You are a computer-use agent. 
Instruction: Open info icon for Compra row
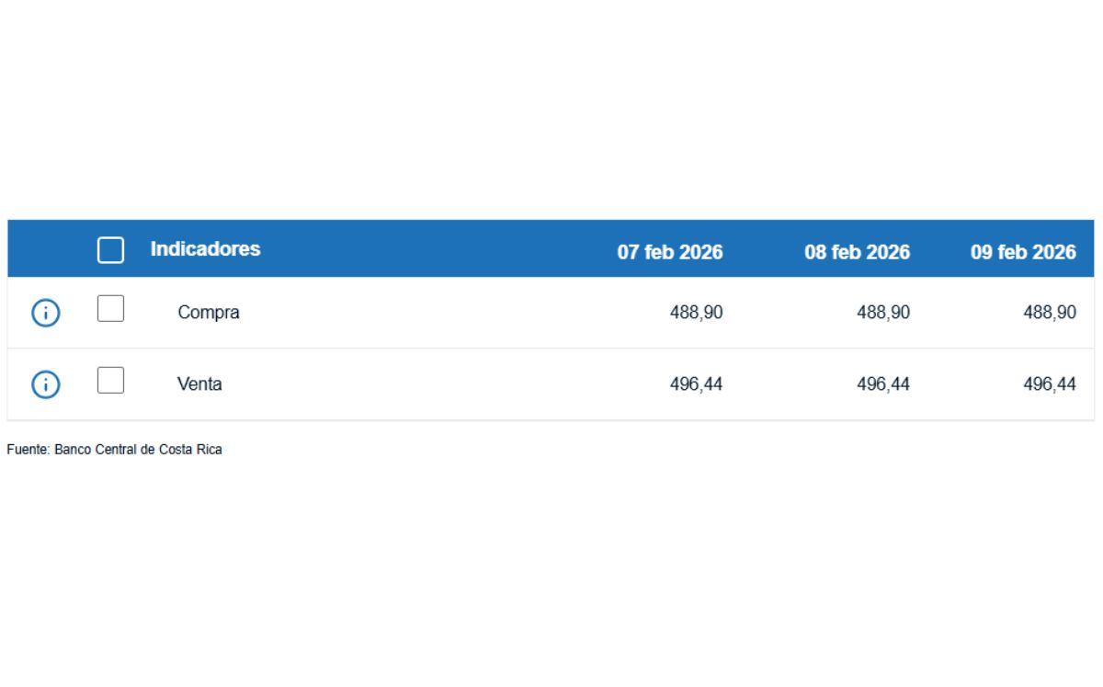point(46,314)
